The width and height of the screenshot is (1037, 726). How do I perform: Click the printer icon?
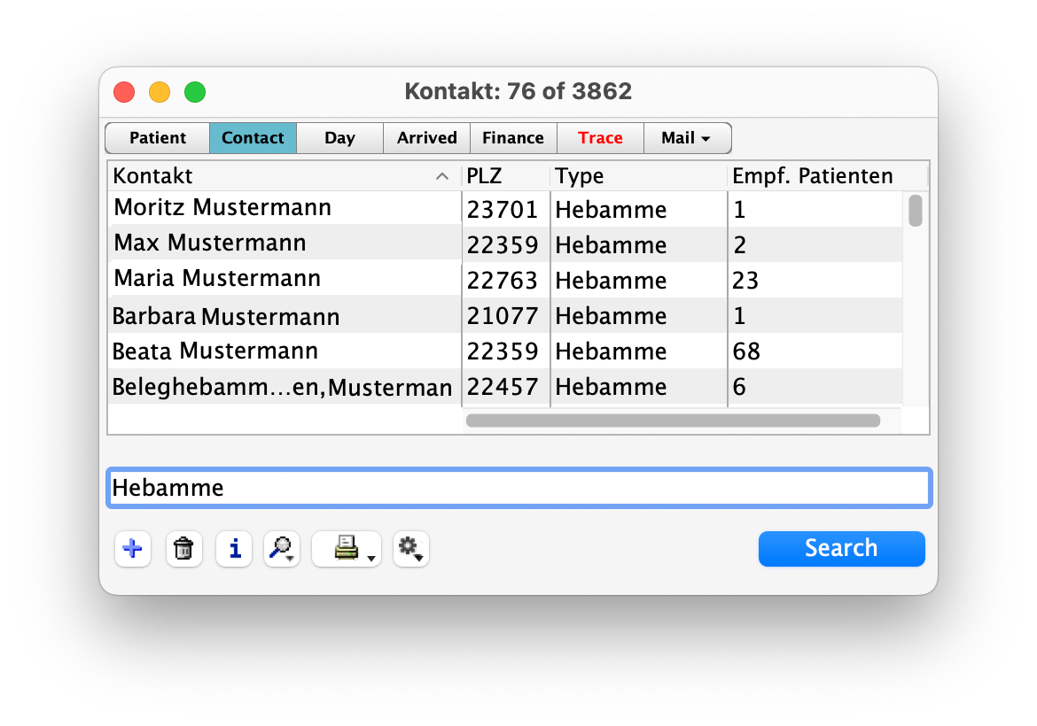click(347, 549)
